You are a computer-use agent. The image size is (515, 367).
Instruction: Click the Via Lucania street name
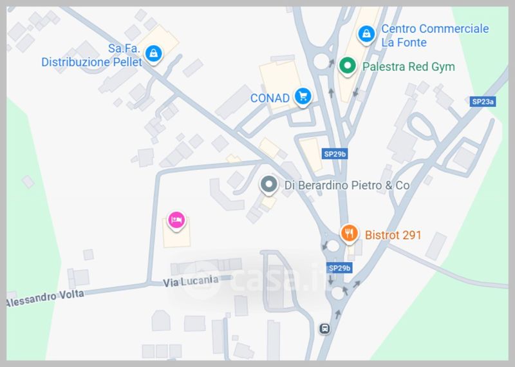[191, 281]
